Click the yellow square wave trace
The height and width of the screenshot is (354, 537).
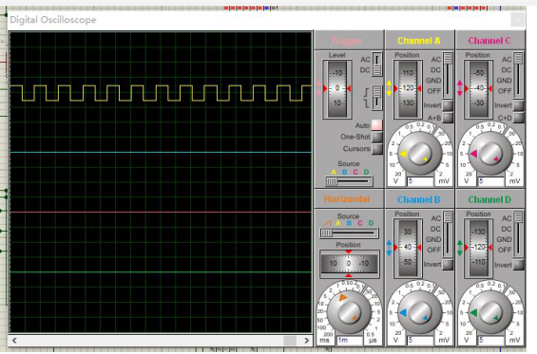pos(161,93)
